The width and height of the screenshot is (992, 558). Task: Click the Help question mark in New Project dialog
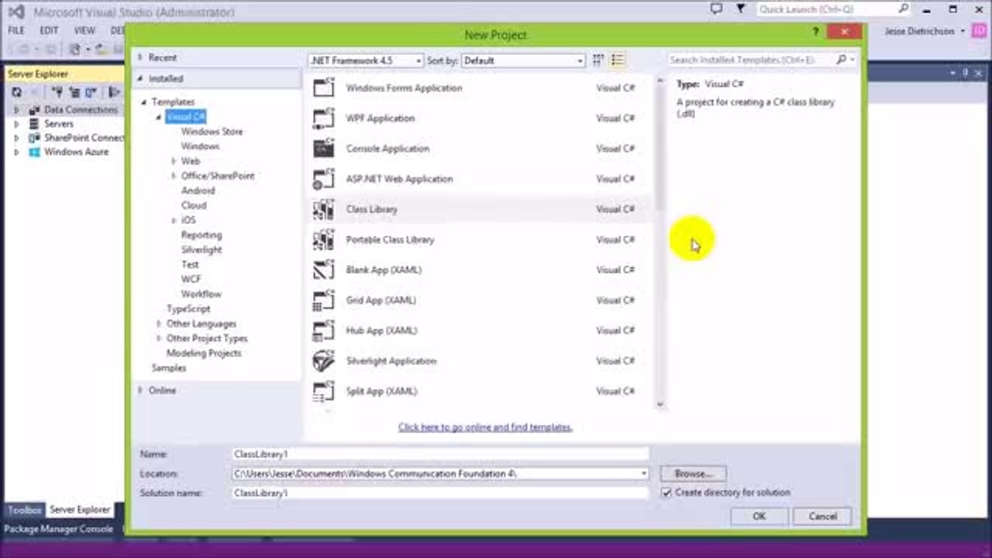[815, 33]
